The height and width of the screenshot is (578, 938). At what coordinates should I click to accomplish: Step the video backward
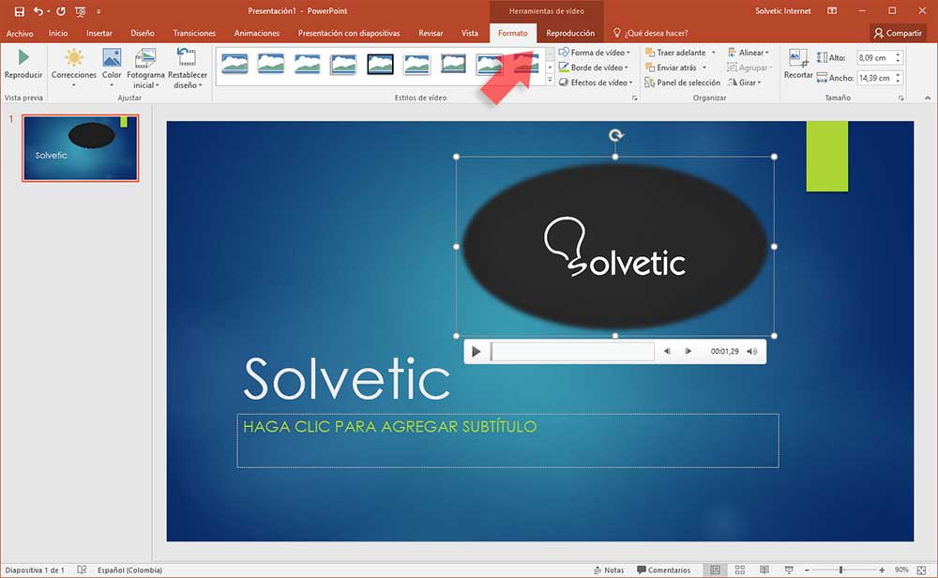click(667, 351)
